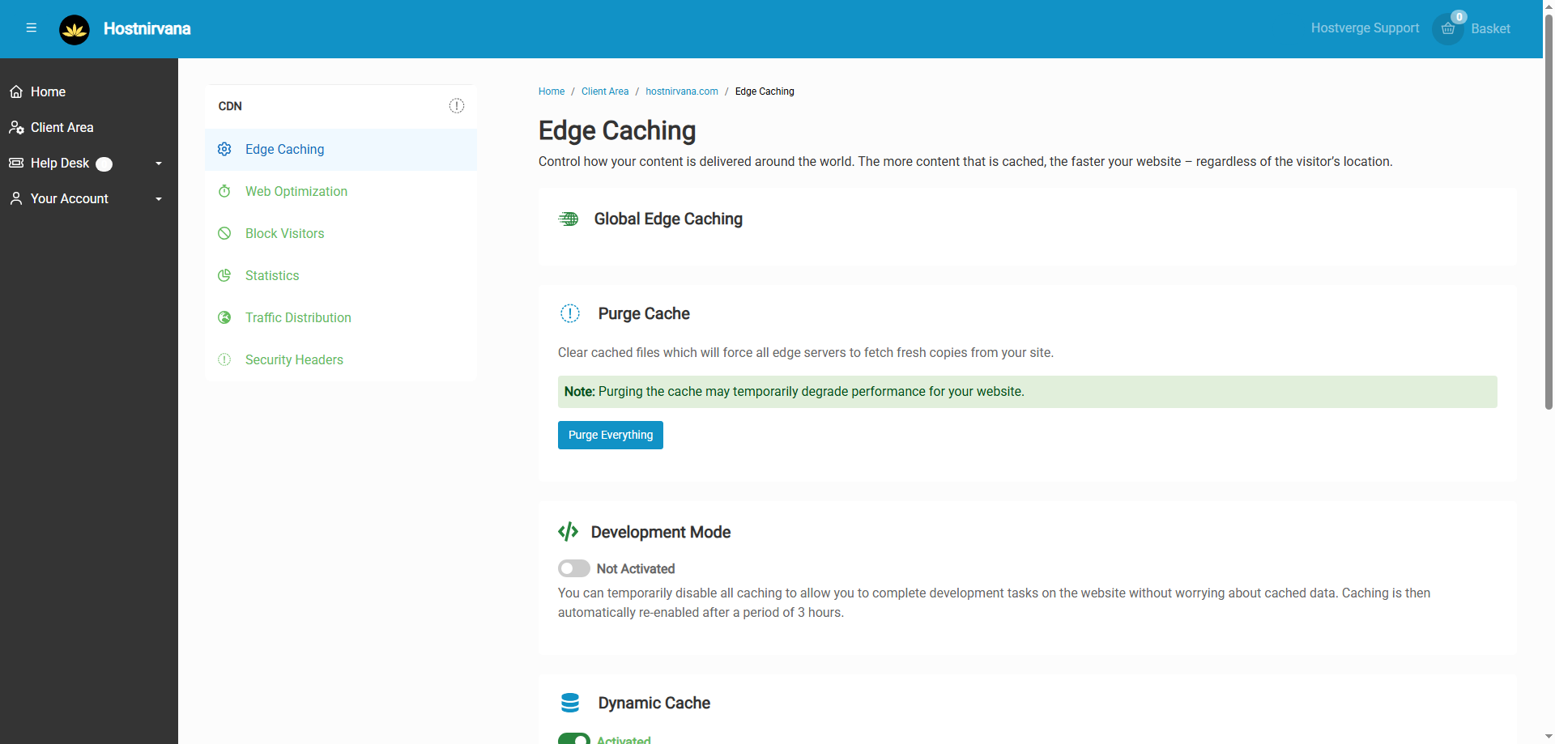Click the Hostnirvana lotus logo
Viewport: 1555px width, 744px height.
75,30
